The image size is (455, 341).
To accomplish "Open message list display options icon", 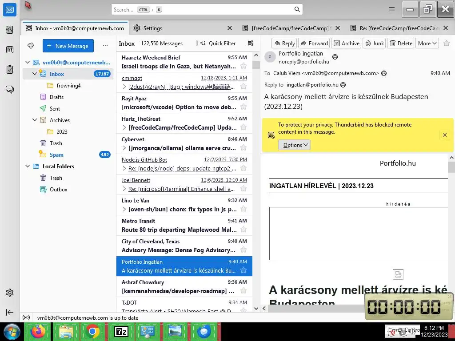I will click(x=251, y=43).
